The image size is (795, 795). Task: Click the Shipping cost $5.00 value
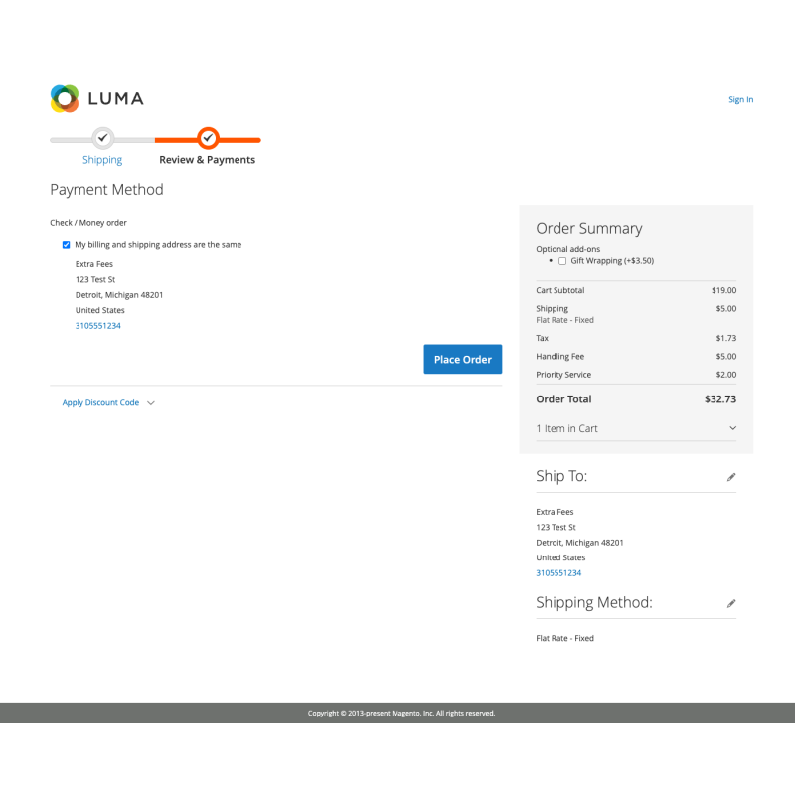point(726,309)
